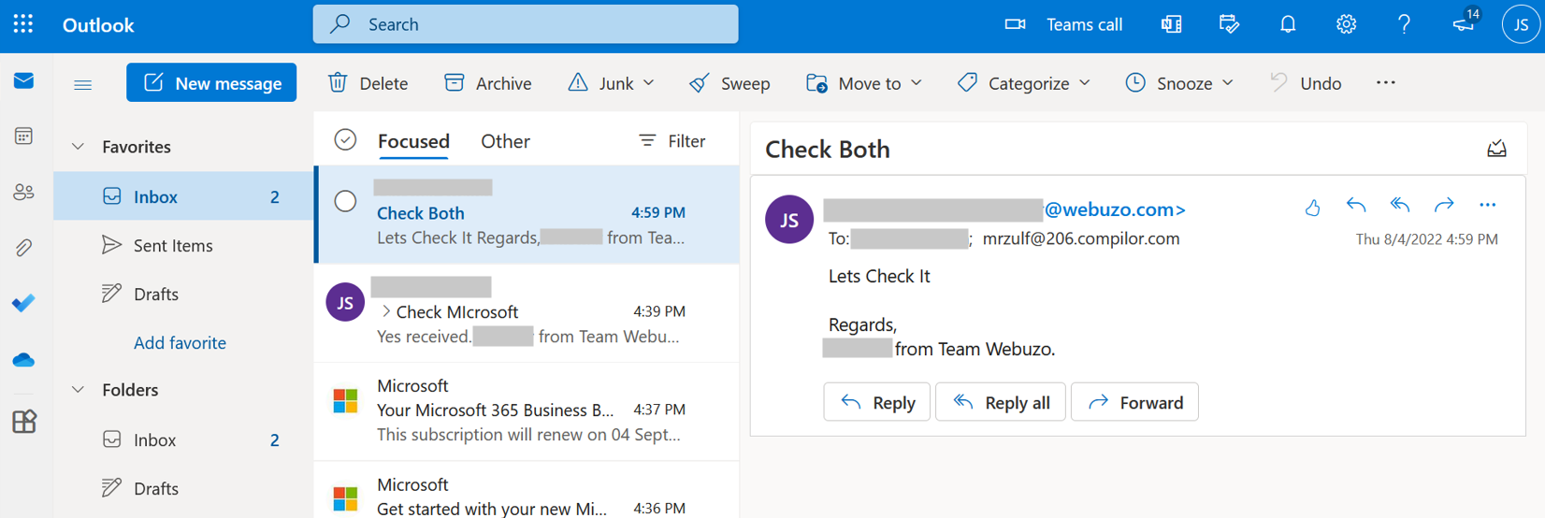Open the app launcher waffle icon

(23, 24)
